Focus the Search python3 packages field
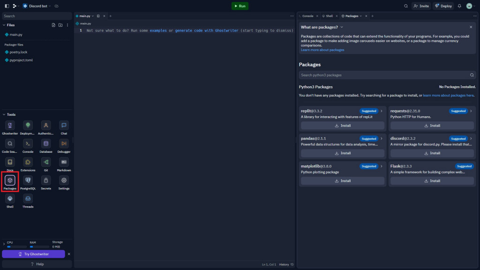This screenshot has height=270, width=480. [387, 75]
